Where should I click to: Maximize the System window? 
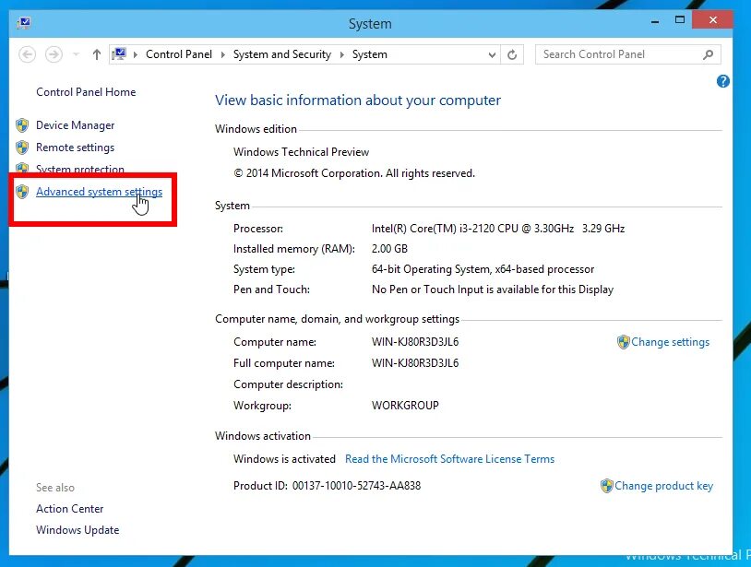680,20
